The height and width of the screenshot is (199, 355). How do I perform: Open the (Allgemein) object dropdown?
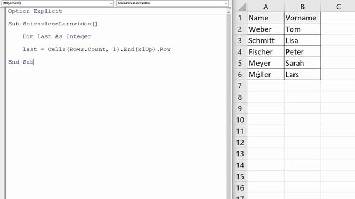tap(57, 3)
